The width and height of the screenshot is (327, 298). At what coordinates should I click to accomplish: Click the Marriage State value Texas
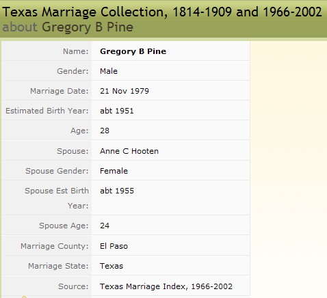112,266
